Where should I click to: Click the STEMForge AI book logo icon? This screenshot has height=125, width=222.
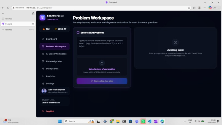pyautogui.click(x=42, y=18)
